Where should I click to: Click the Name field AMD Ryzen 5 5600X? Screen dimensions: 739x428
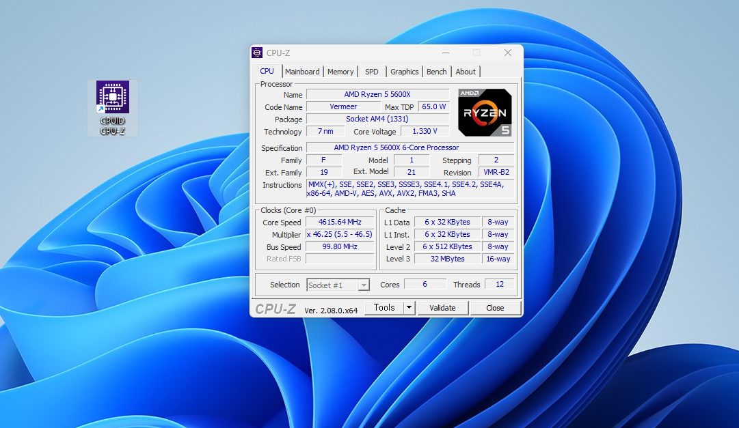tap(377, 95)
